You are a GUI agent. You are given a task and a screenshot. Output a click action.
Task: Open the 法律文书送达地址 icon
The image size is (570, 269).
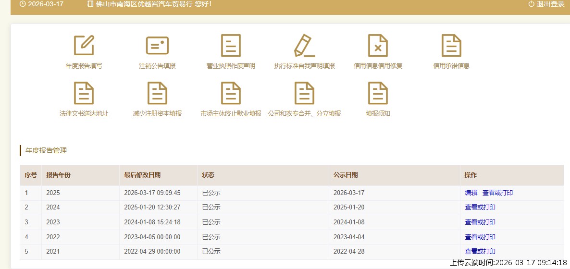(x=84, y=93)
